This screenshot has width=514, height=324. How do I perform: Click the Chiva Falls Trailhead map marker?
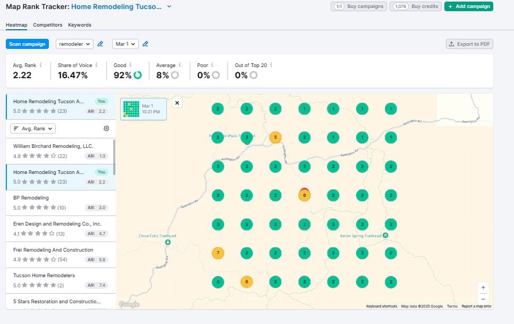click(x=167, y=242)
